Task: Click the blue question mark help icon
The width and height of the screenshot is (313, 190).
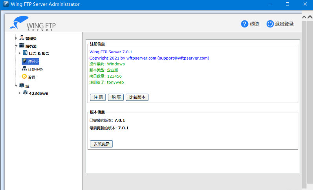Action: [245, 24]
